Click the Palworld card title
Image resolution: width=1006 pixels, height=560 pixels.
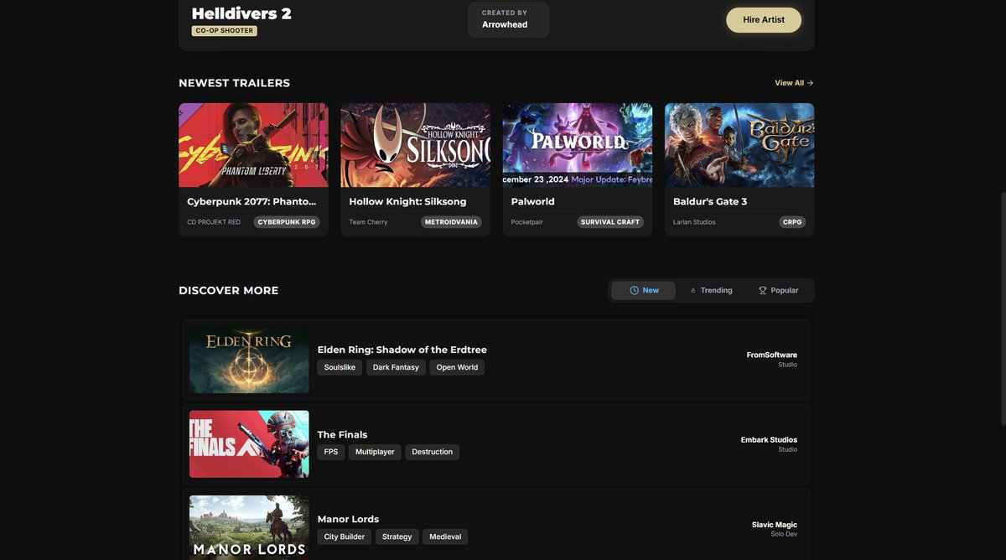point(533,202)
